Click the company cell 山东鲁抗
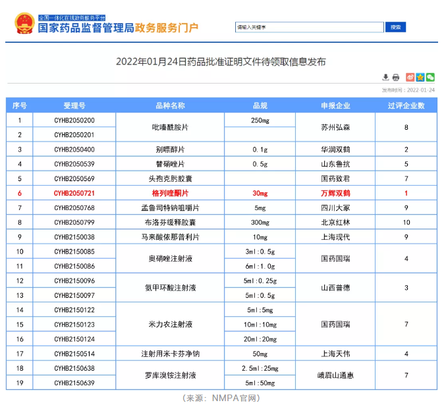 [335, 164]
